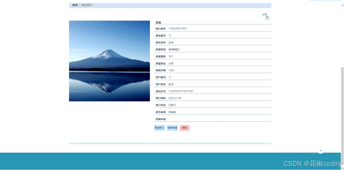Screen dimensions: 344x170
Task: Click the review status 待审核
Action: pos(172,112)
